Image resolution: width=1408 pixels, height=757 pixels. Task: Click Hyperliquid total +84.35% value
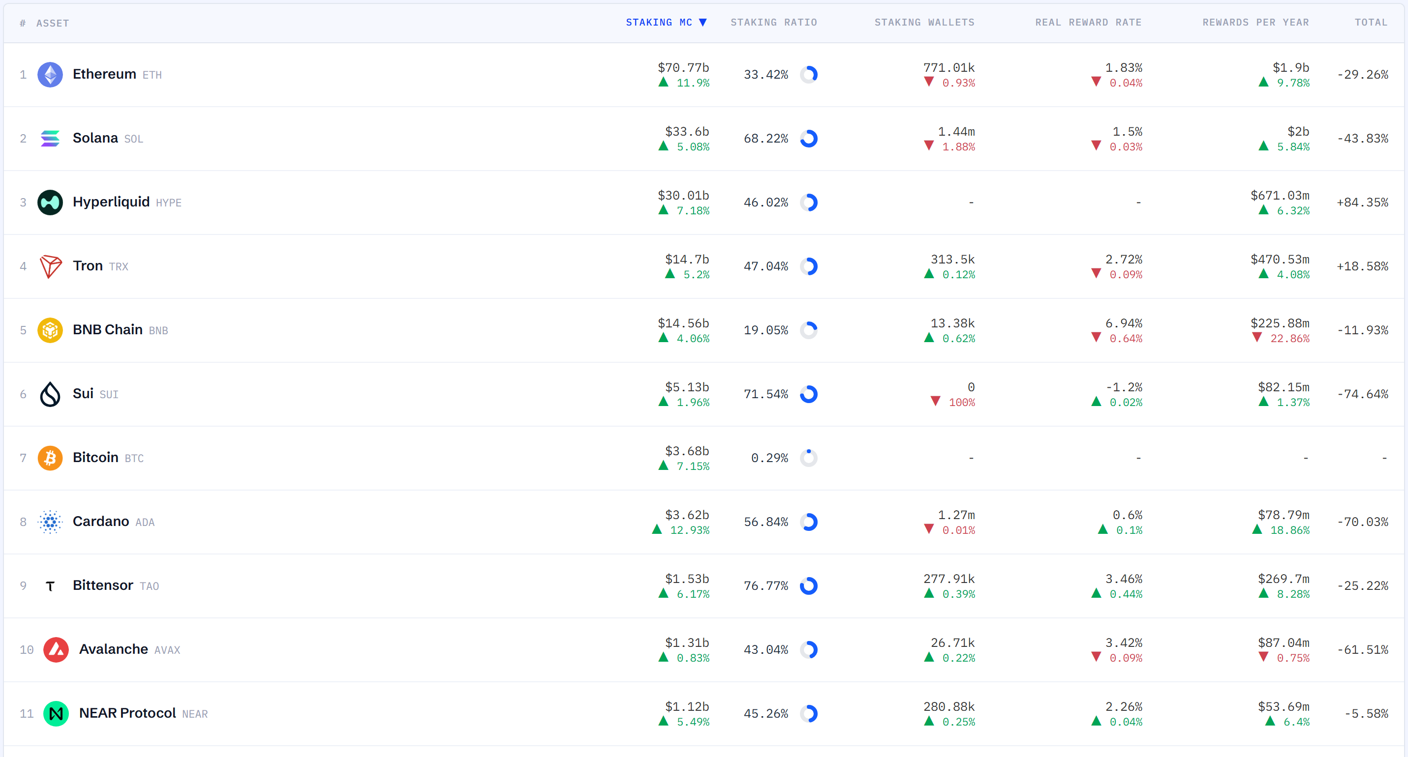click(x=1363, y=202)
